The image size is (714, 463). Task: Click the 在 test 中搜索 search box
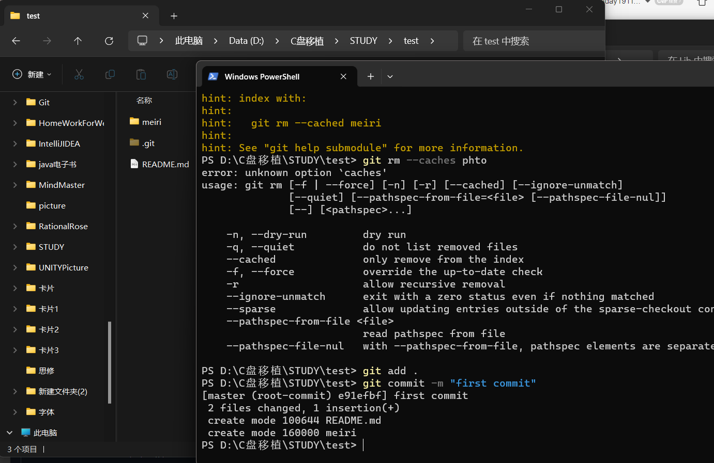[x=534, y=41]
